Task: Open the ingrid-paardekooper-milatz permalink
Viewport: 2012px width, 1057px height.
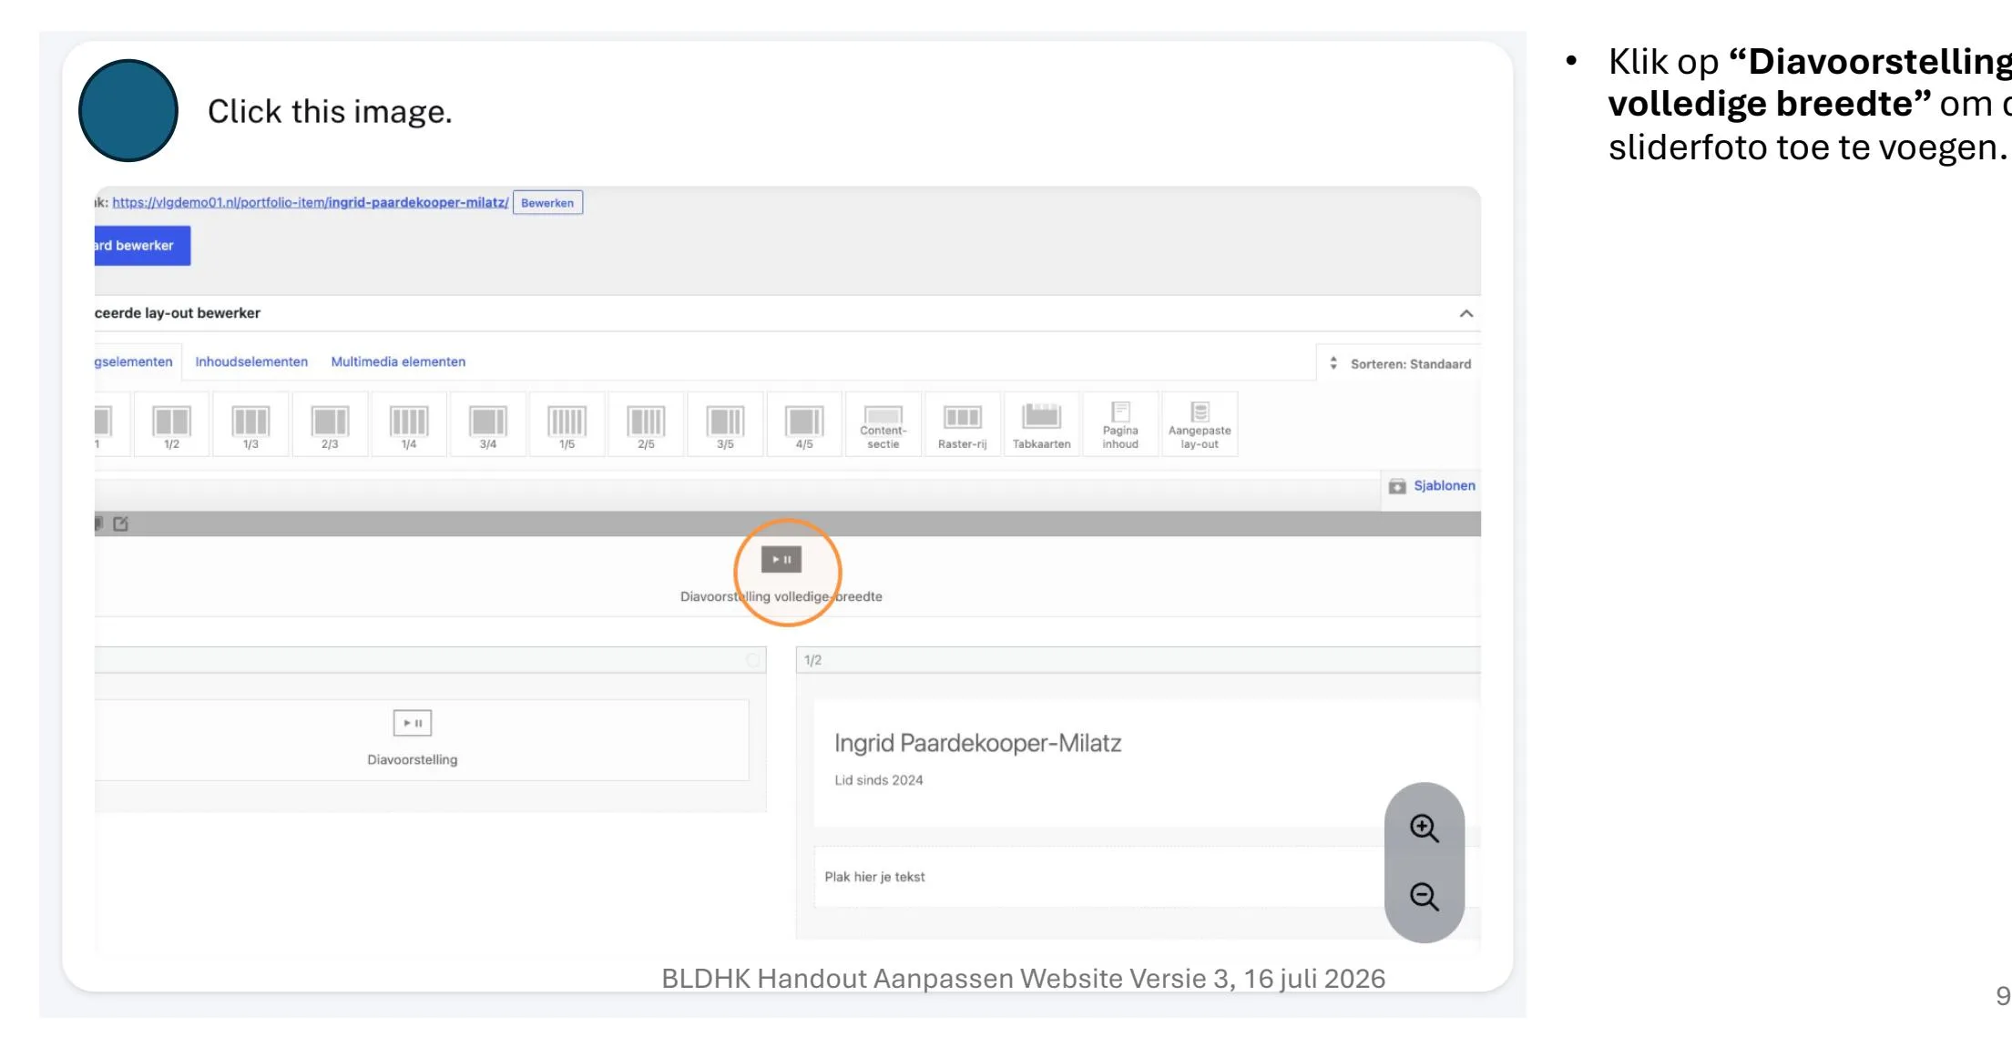Action: pyautogui.click(x=311, y=202)
